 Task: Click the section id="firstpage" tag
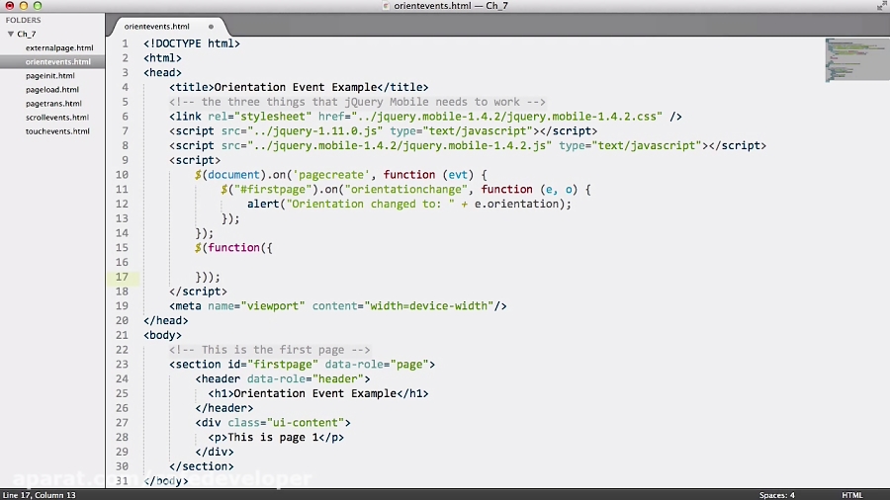302,365
